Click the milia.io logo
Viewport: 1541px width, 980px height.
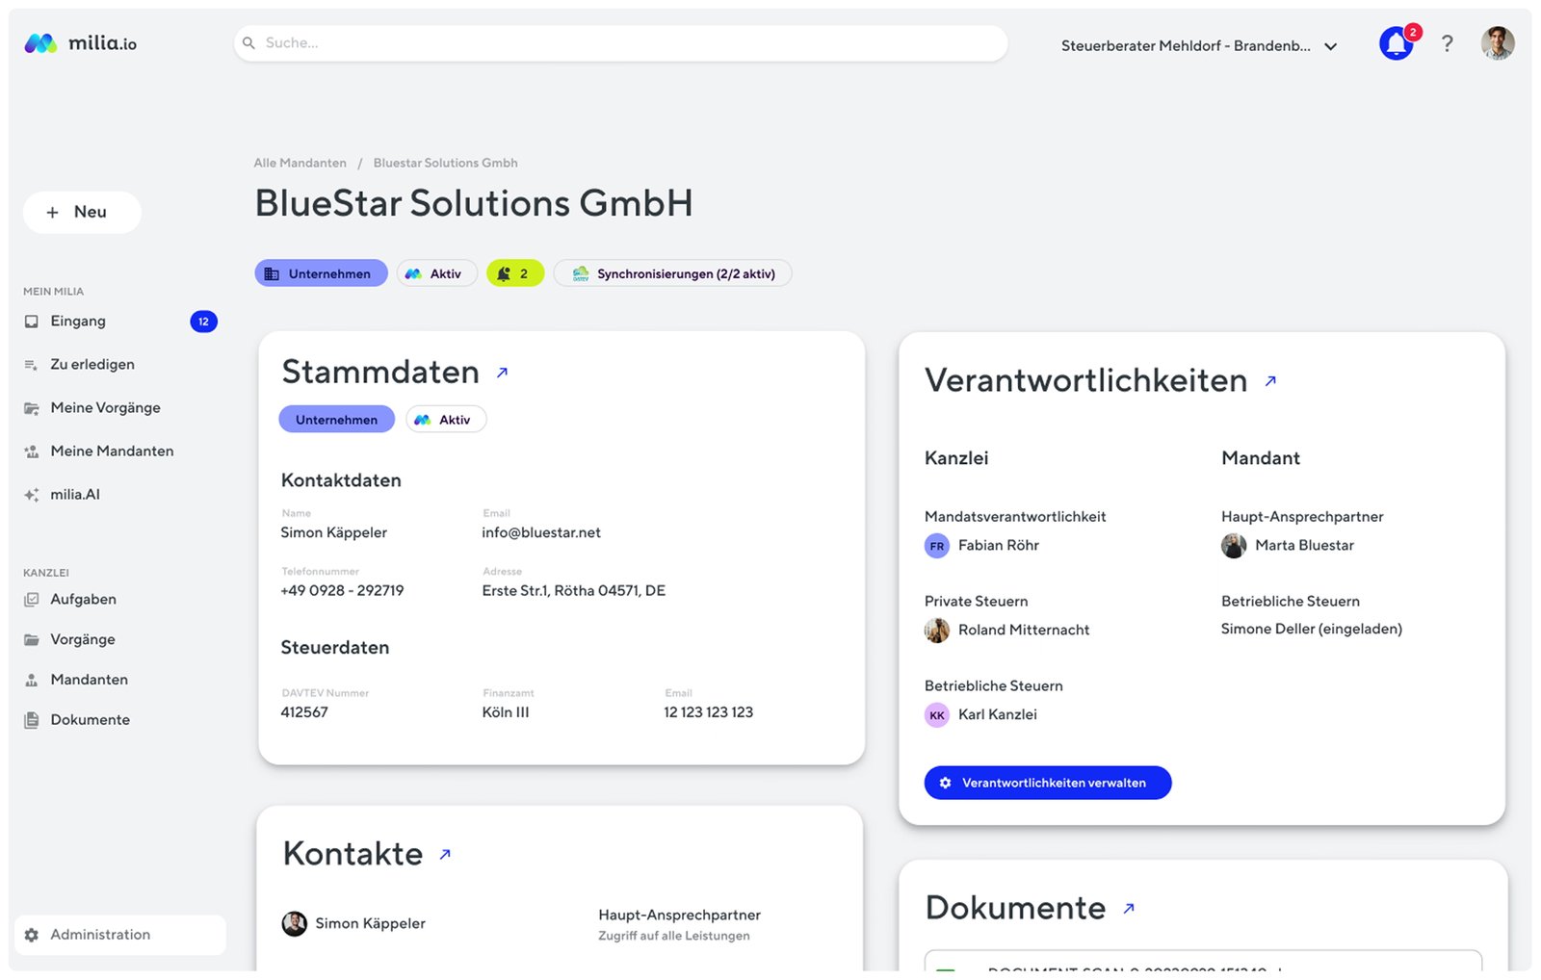click(80, 43)
